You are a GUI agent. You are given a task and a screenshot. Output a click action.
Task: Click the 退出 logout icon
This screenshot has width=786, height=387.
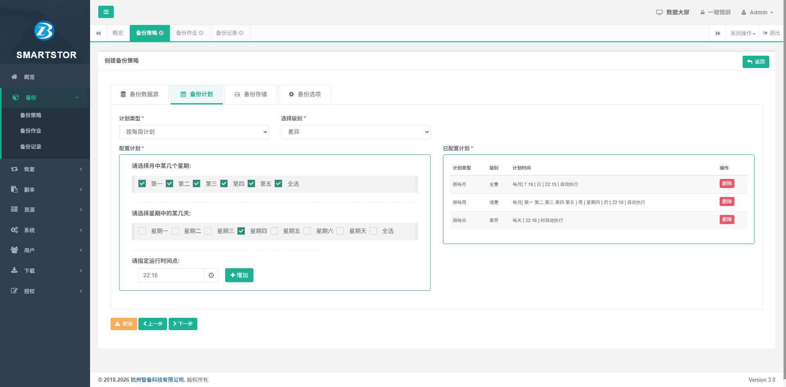[x=765, y=33]
